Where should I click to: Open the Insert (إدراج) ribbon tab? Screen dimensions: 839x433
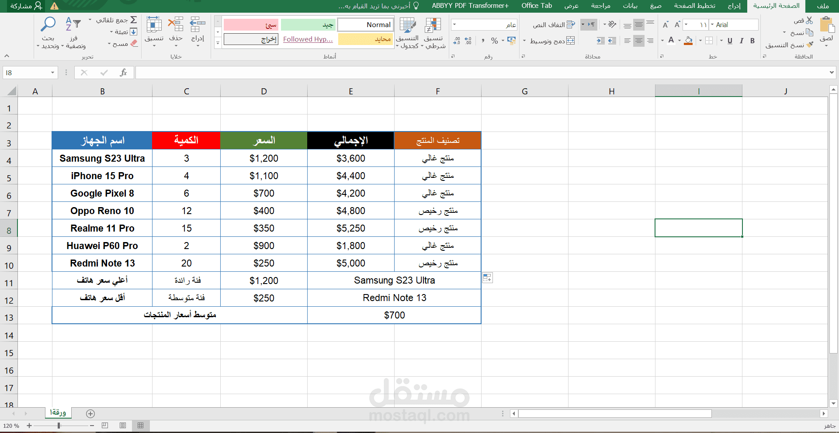[x=734, y=6]
